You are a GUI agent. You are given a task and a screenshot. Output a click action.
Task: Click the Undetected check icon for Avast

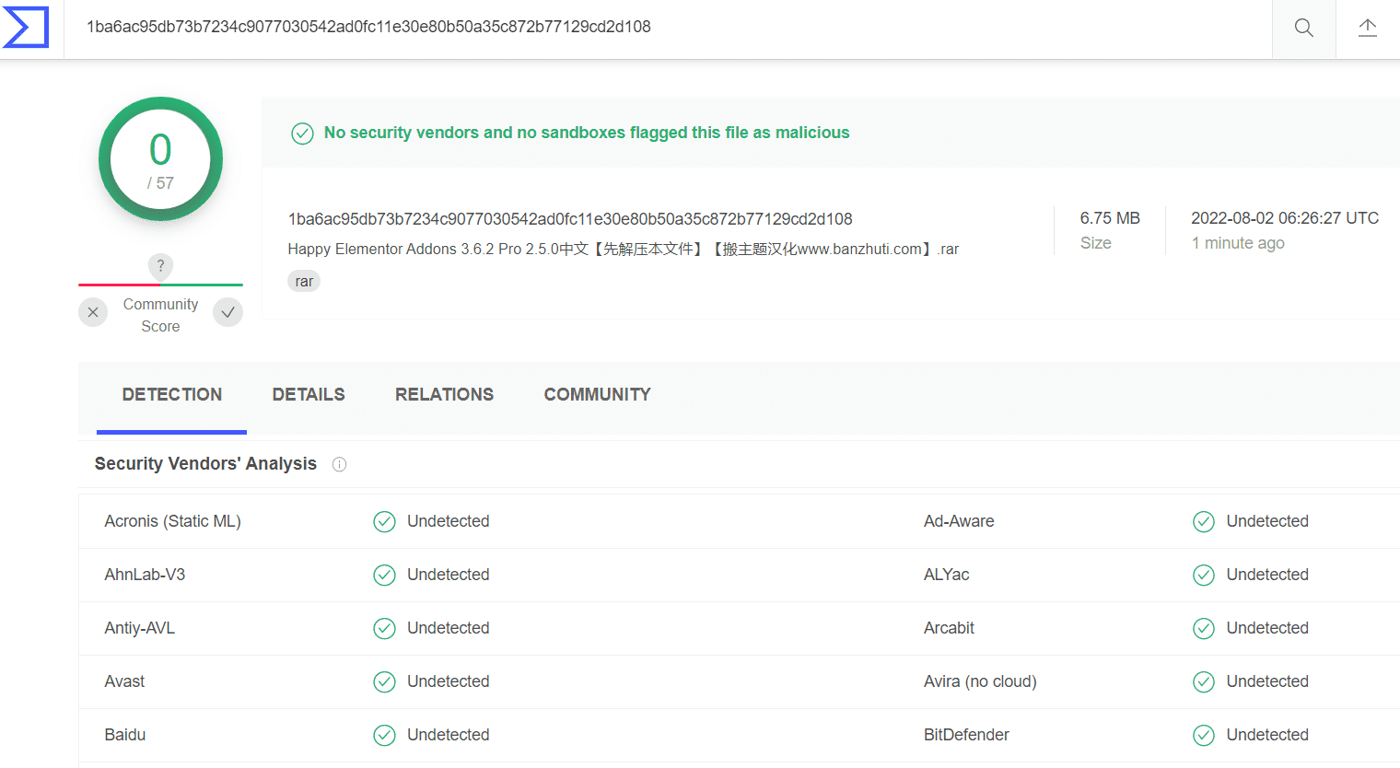384,682
